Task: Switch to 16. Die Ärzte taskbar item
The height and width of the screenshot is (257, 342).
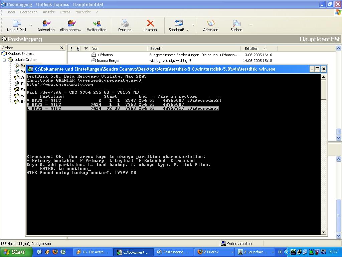Action: [93, 252]
